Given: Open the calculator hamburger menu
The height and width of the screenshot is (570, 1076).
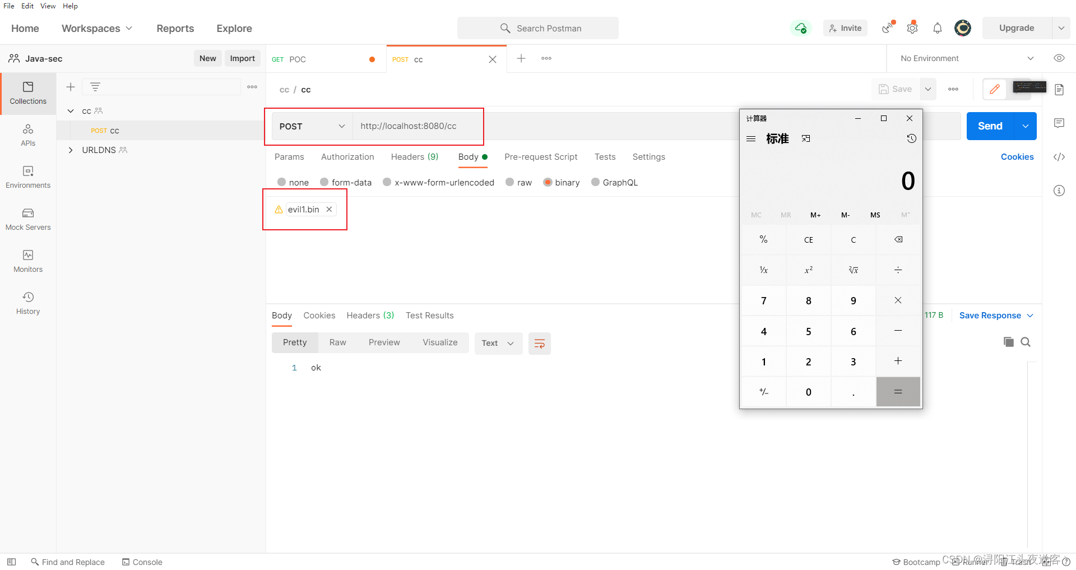Looking at the screenshot, I should (751, 138).
